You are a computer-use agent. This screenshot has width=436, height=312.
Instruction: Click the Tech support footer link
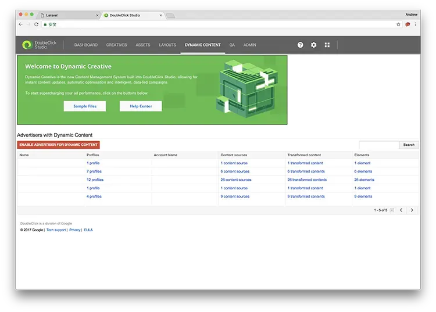pos(56,230)
